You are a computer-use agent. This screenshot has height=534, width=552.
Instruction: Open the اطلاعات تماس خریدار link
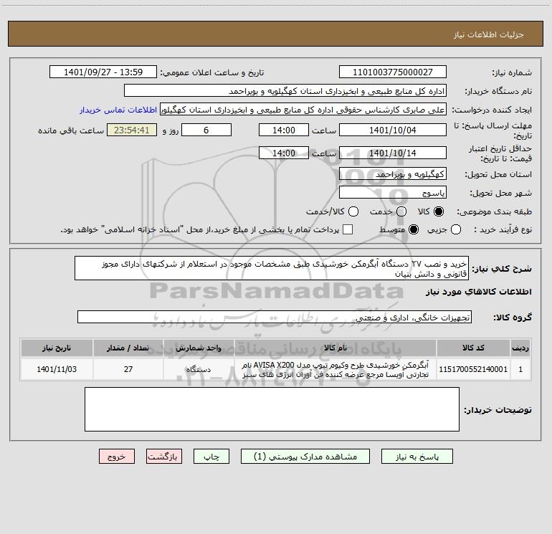[118, 110]
